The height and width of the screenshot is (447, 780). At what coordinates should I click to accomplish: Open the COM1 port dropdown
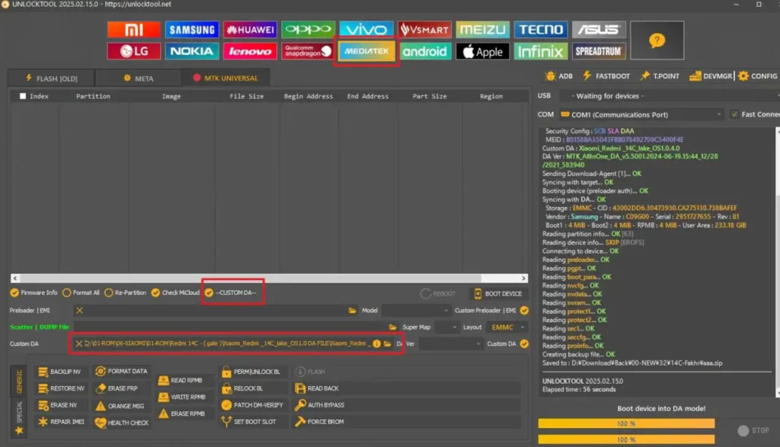pyautogui.click(x=641, y=114)
